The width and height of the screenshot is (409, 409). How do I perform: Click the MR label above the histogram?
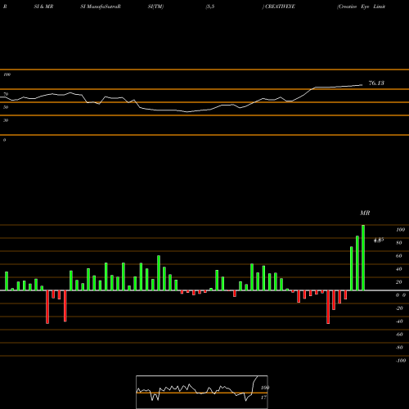click(365, 213)
